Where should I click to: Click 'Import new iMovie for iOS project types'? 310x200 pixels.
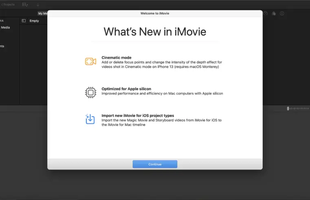(x=138, y=115)
